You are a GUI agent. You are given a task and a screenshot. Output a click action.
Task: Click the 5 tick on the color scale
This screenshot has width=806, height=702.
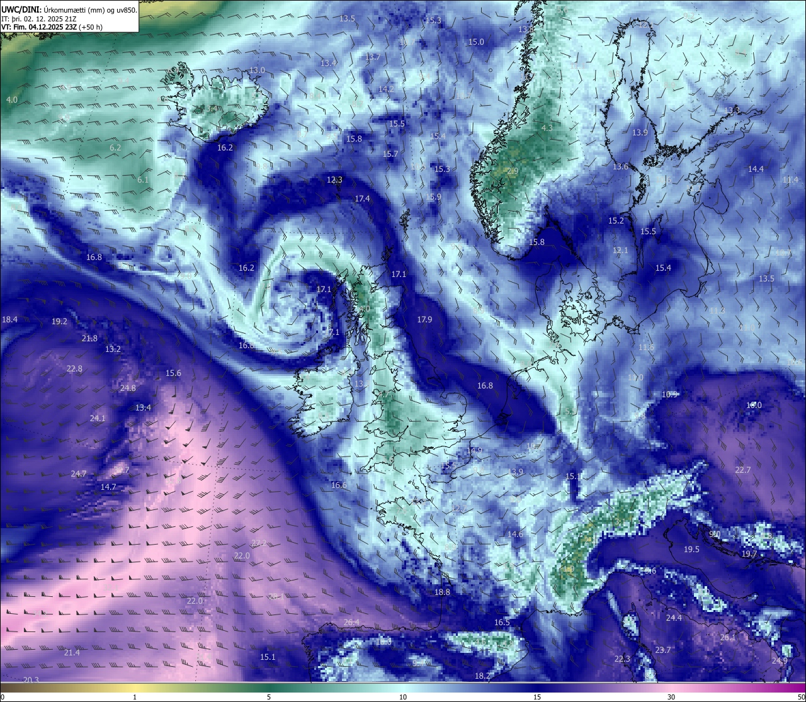coord(269,697)
